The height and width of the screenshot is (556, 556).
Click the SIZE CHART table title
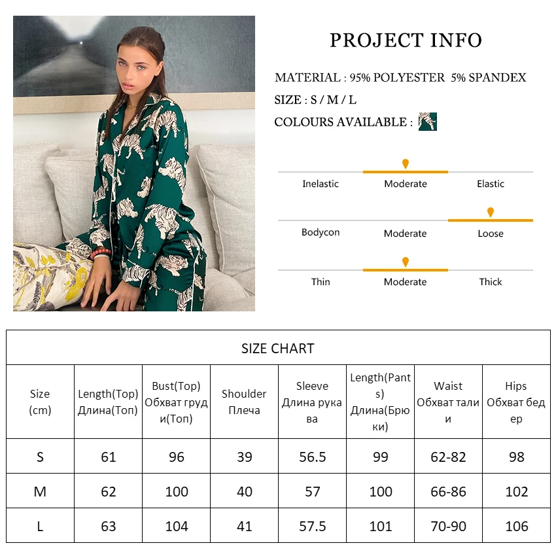tap(278, 349)
